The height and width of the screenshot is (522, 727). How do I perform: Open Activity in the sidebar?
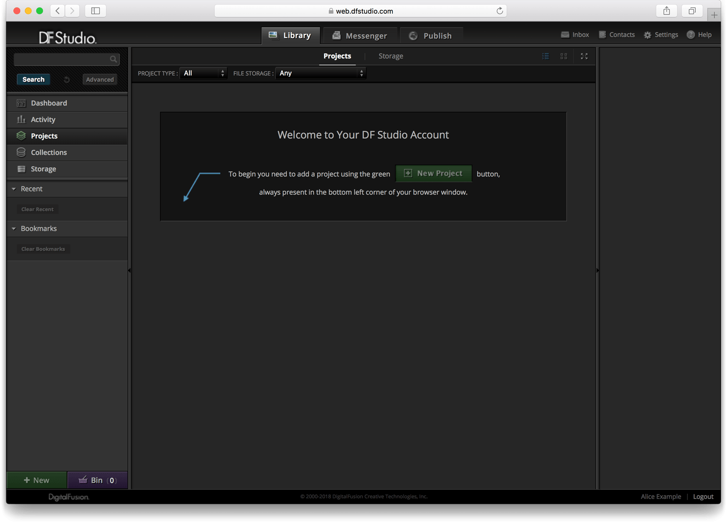pos(67,119)
